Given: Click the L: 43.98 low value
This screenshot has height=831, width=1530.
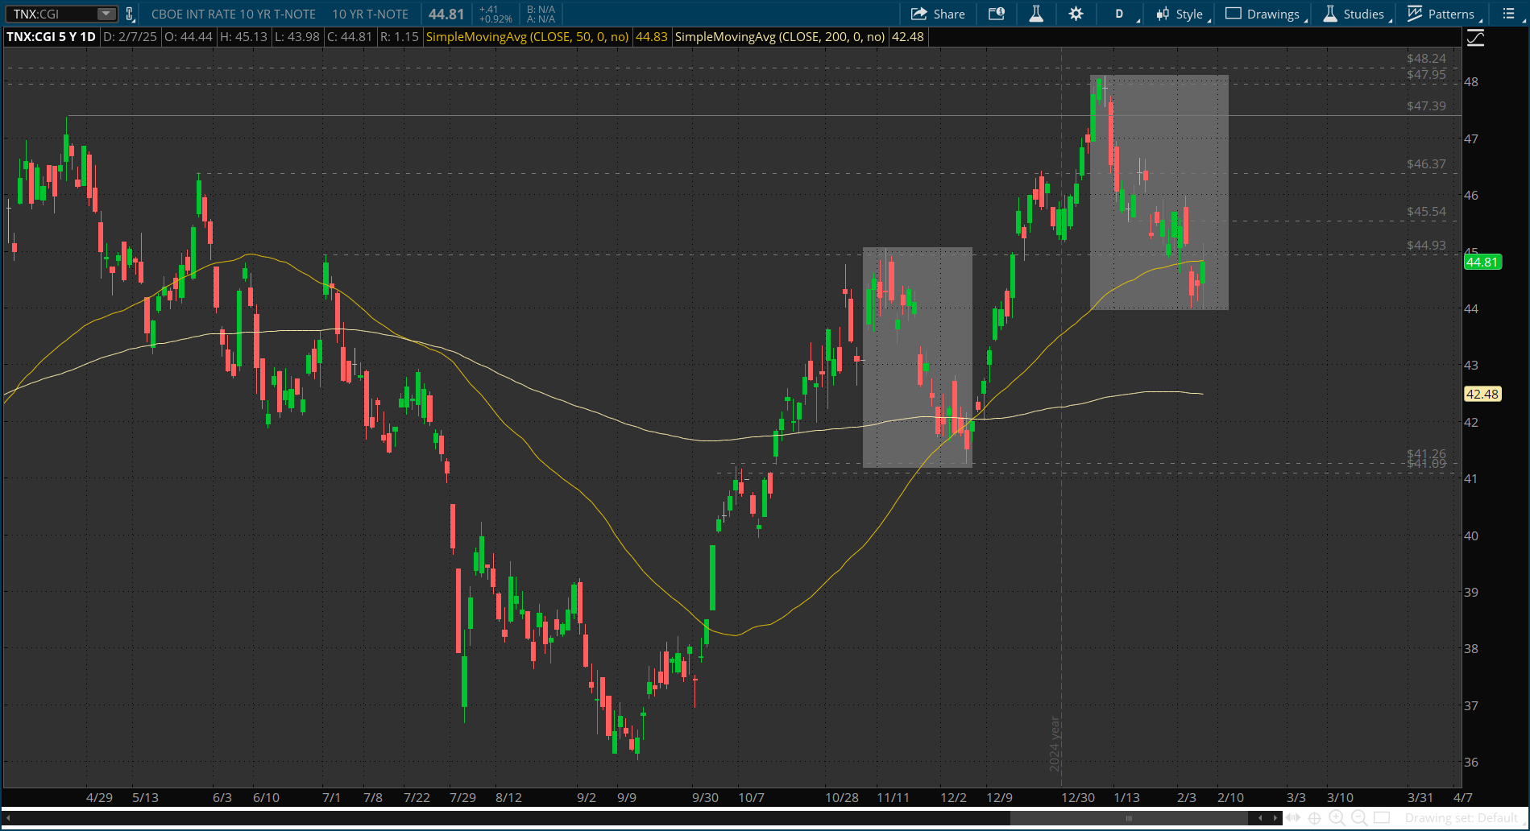Looking at the screenshot, I should pos(297,36).
